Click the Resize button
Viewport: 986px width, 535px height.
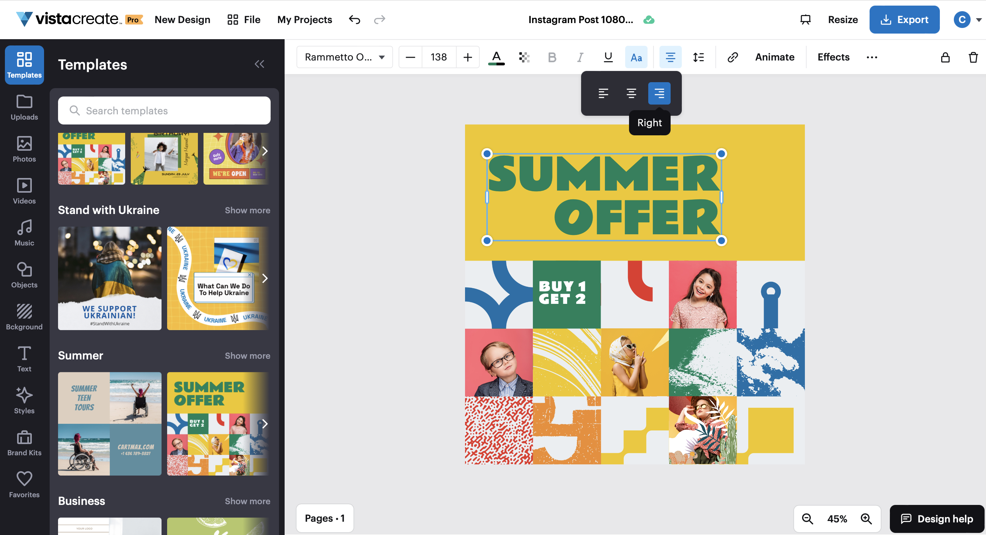pos(843,20)
